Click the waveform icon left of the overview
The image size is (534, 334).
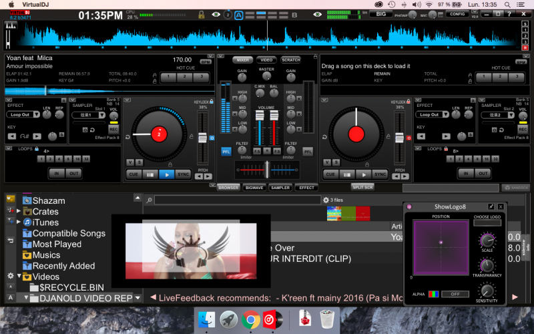10,25
